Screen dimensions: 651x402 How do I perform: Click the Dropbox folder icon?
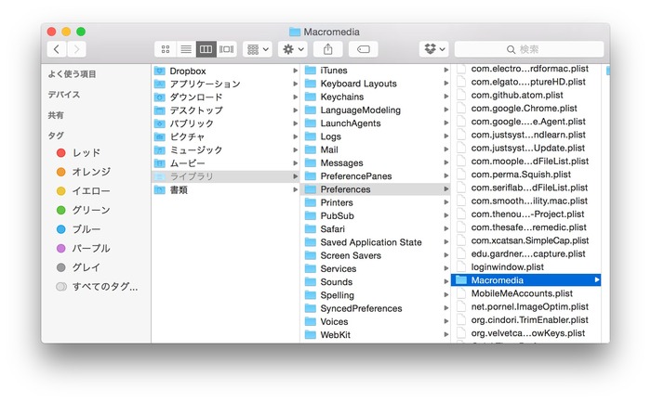tap(159, 71)
